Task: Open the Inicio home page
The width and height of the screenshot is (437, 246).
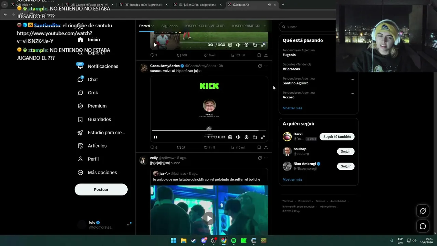Action: [89, 40]
